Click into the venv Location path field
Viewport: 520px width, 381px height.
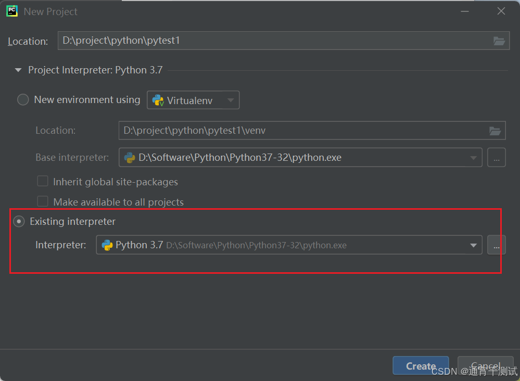point(312,130)
